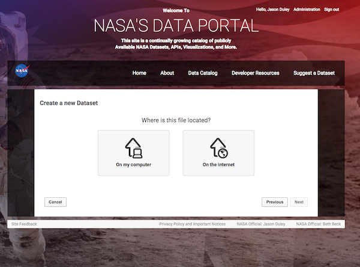Select the 'On the Internet' label

pyautogui.click(x=218, y=165)
